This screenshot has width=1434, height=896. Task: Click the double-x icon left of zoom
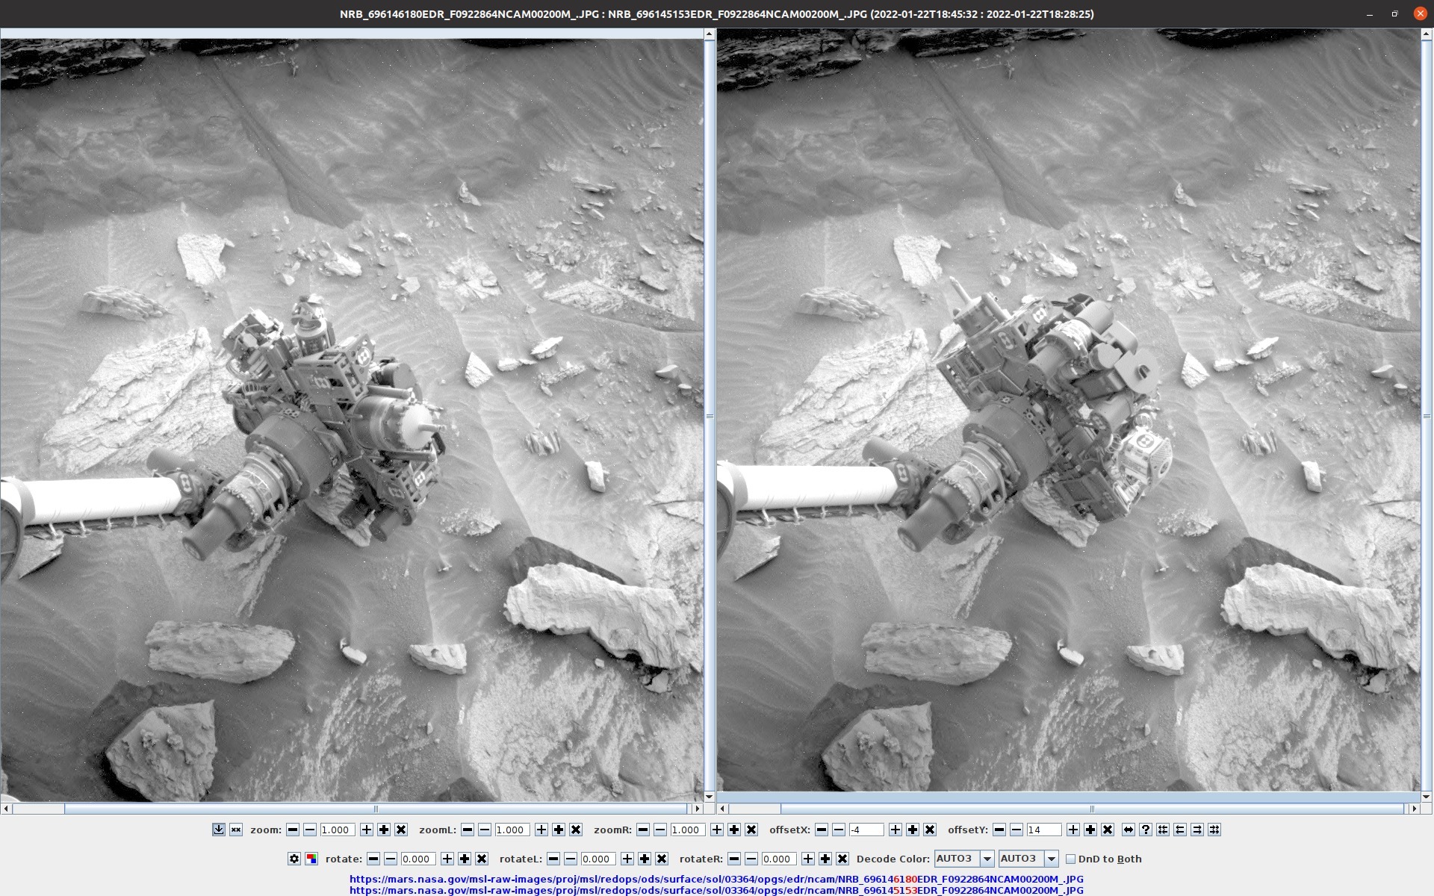(x=235, y=830)
